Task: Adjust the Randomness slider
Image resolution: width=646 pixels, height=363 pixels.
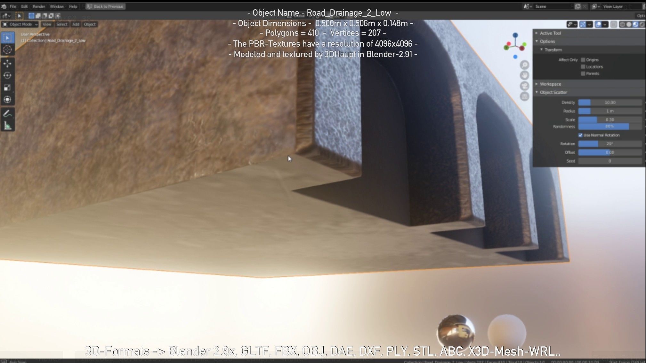Action: (610, 127)
